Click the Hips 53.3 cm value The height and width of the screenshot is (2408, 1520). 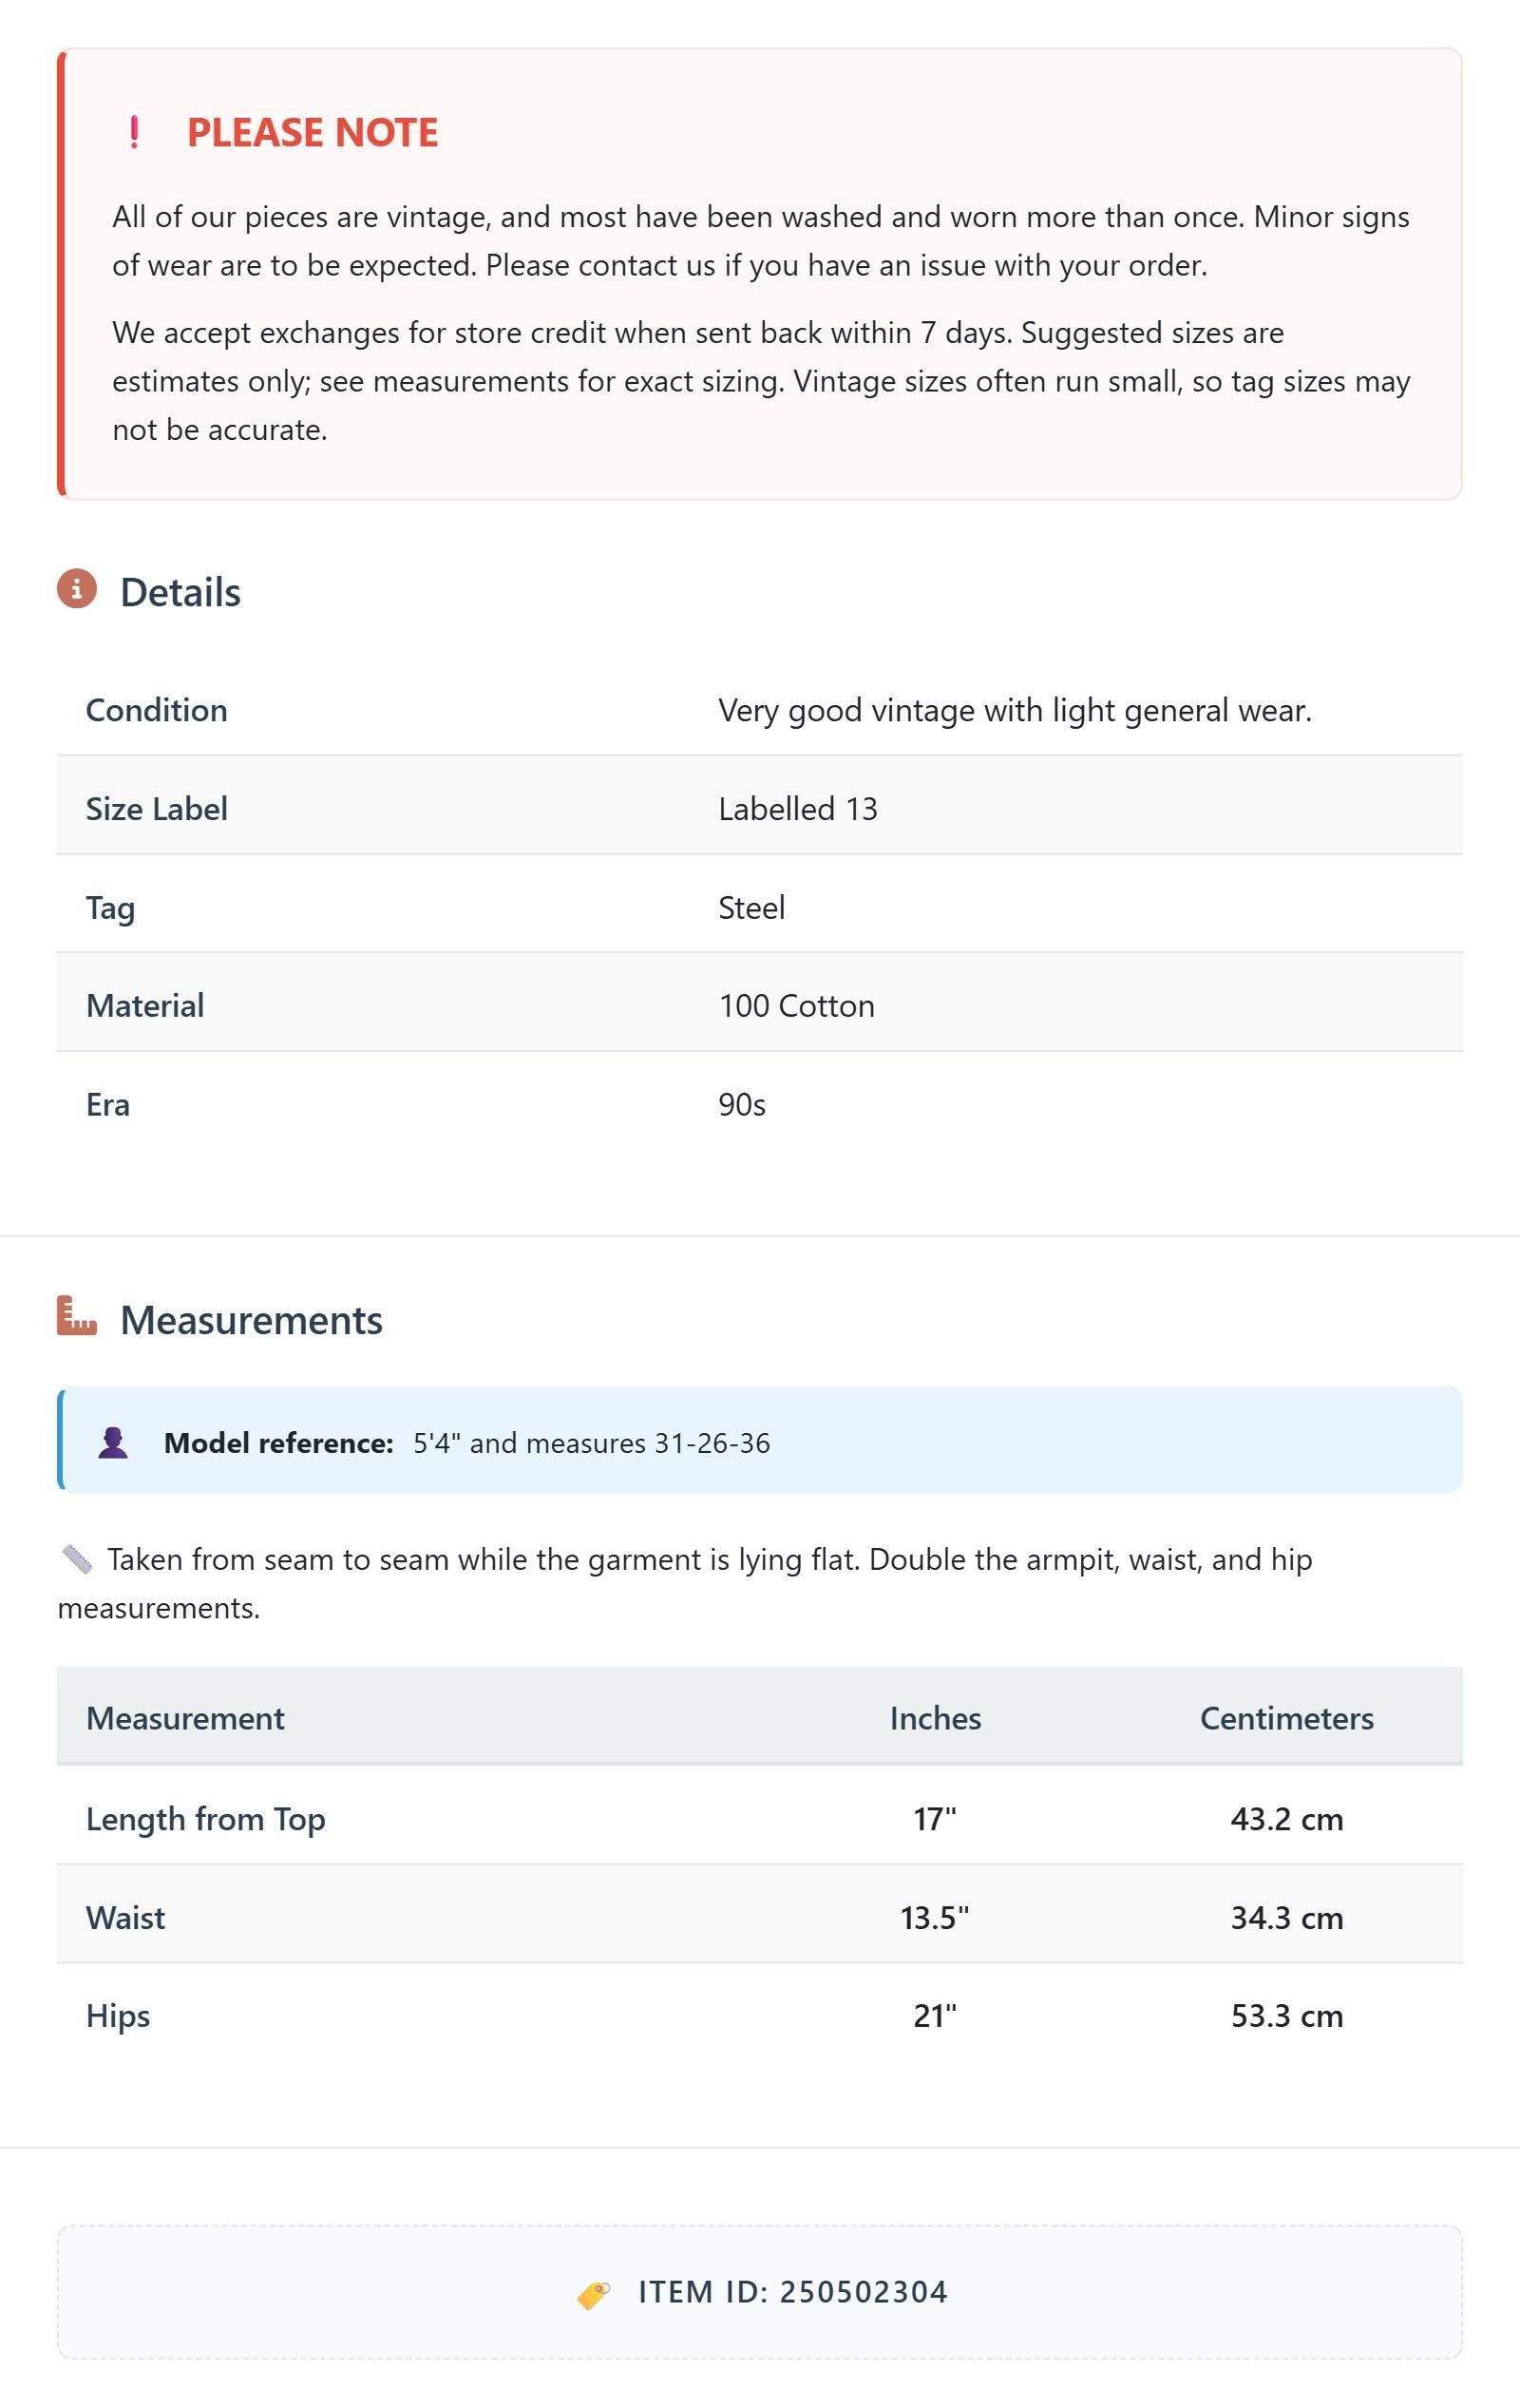pyautogui.click(x=1287, y=2015)
